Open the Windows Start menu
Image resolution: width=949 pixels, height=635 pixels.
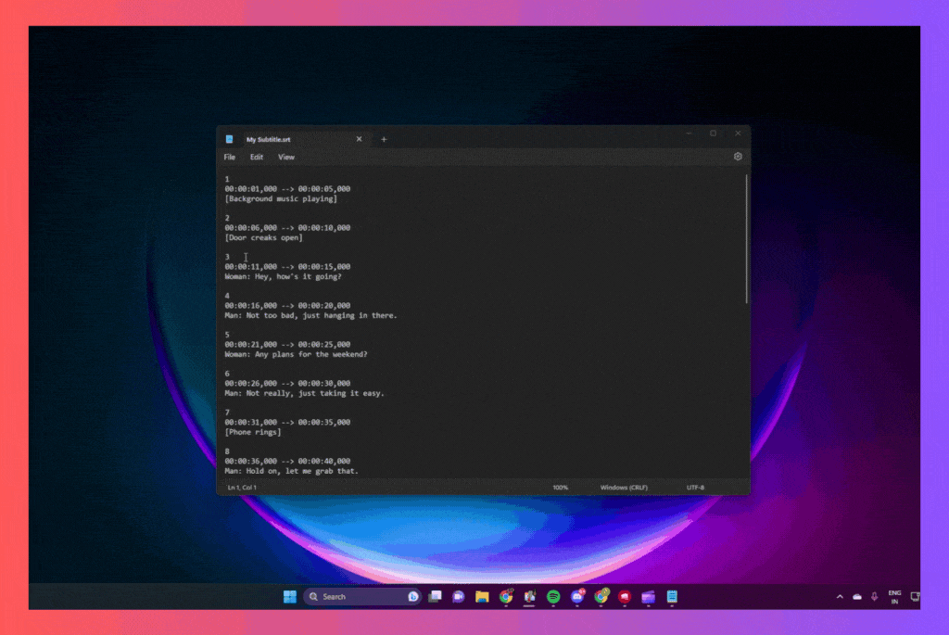tap(290, 597)
